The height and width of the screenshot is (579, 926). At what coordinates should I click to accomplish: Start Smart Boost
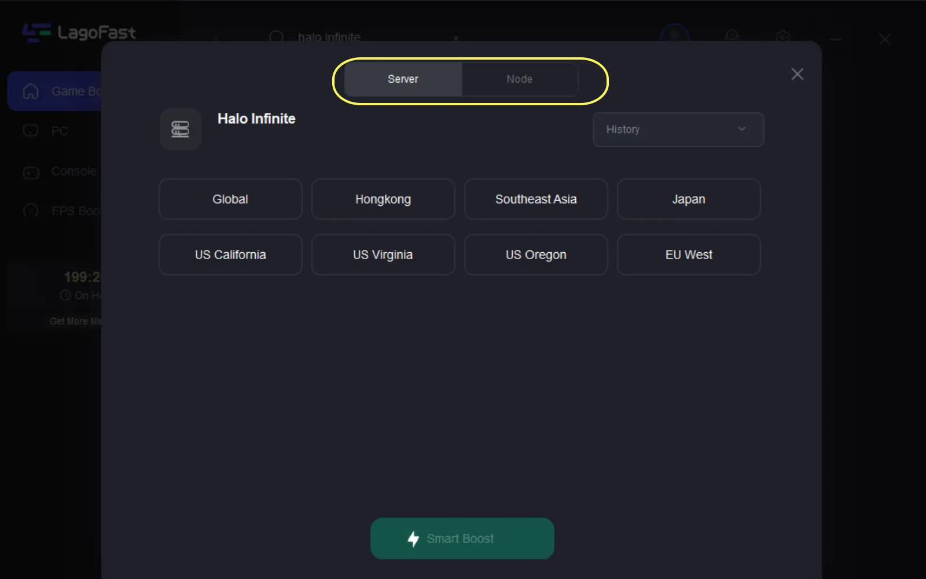[x=462, y=539]
